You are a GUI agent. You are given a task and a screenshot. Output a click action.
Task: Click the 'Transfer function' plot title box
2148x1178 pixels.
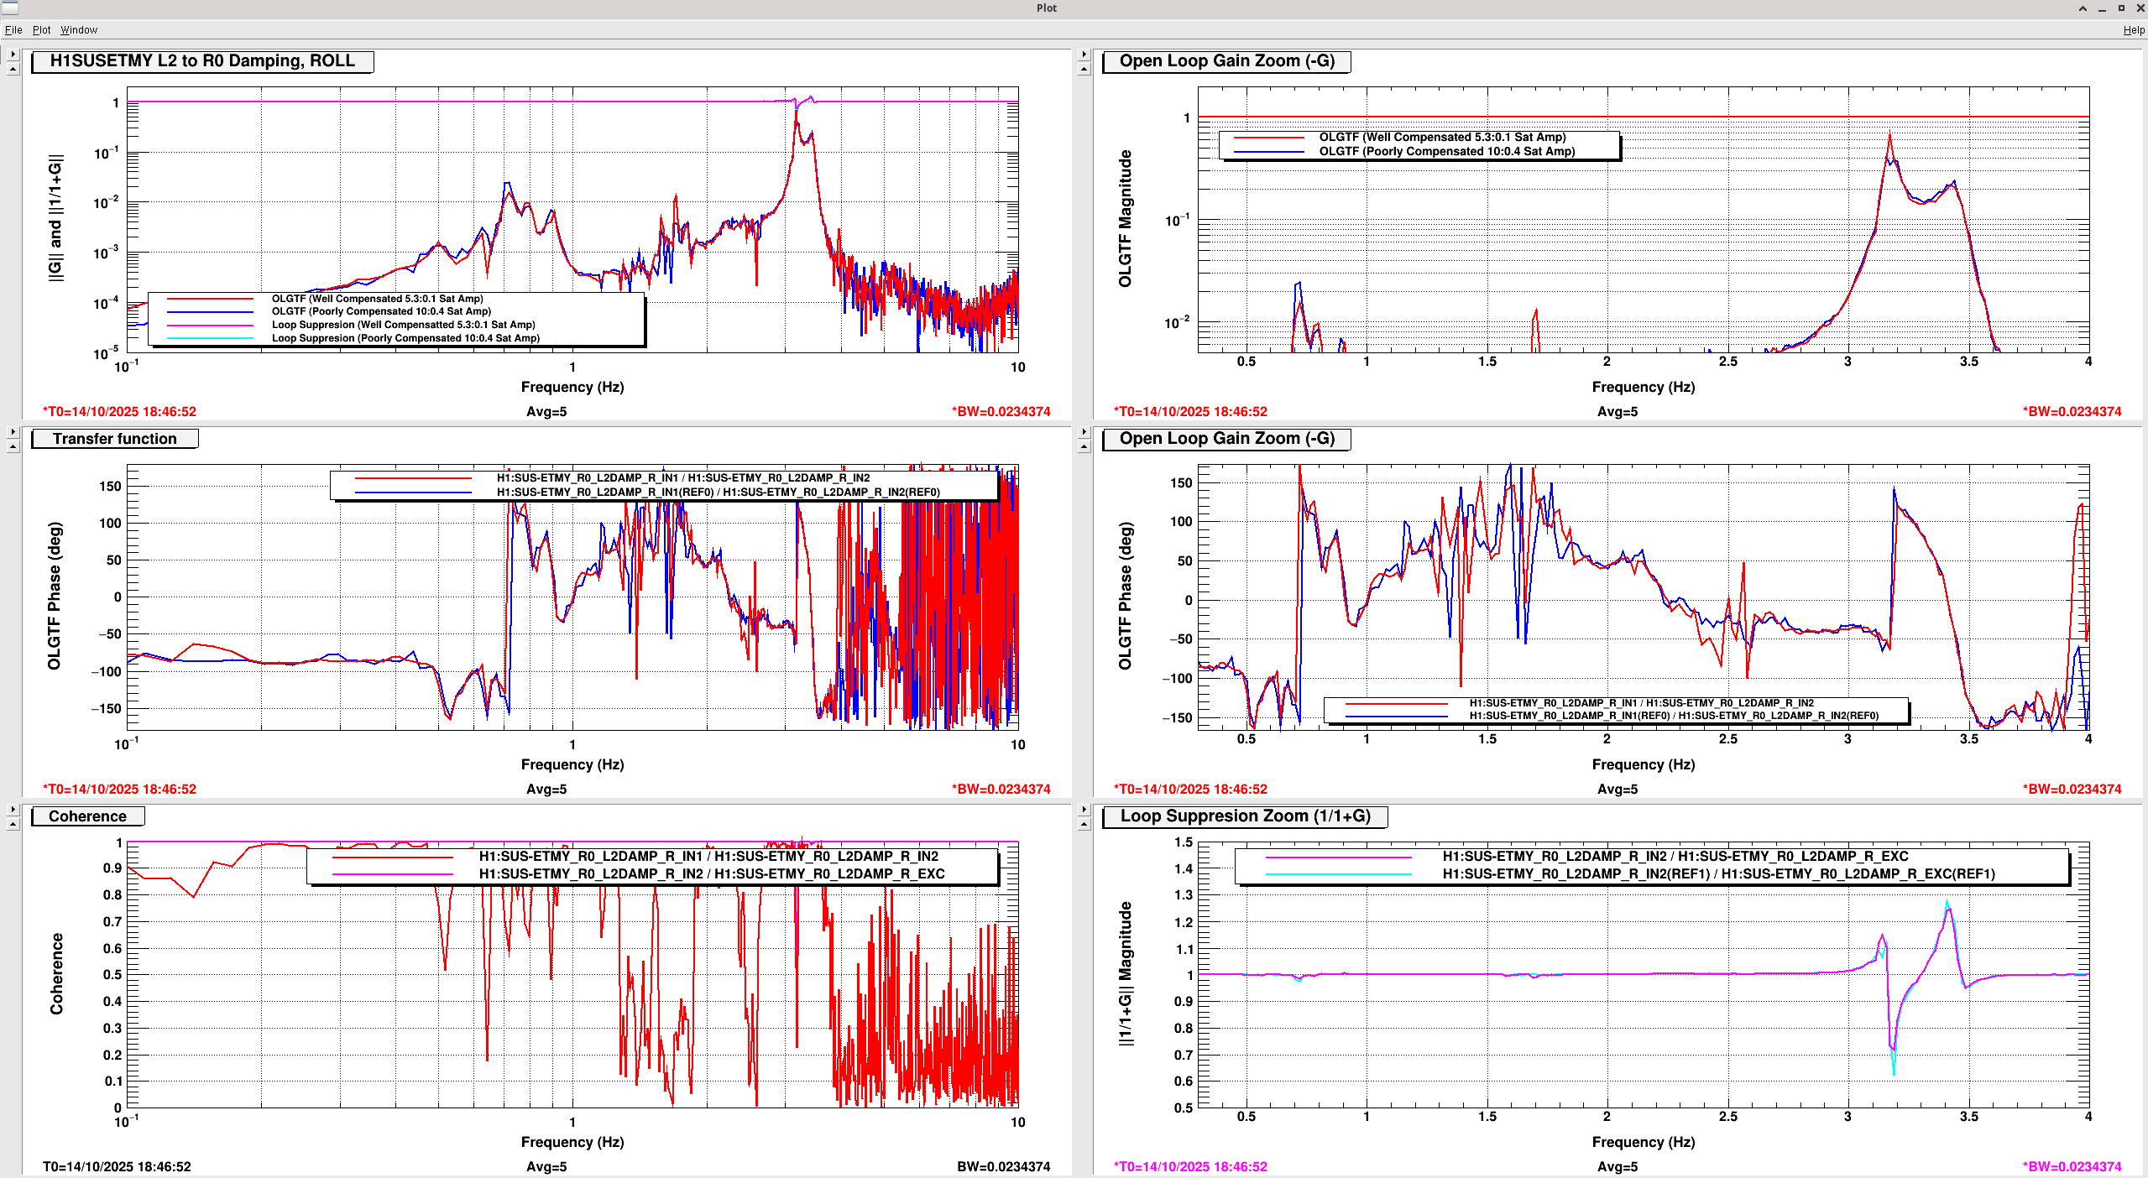pyautogui.click(x=114, y=439)
